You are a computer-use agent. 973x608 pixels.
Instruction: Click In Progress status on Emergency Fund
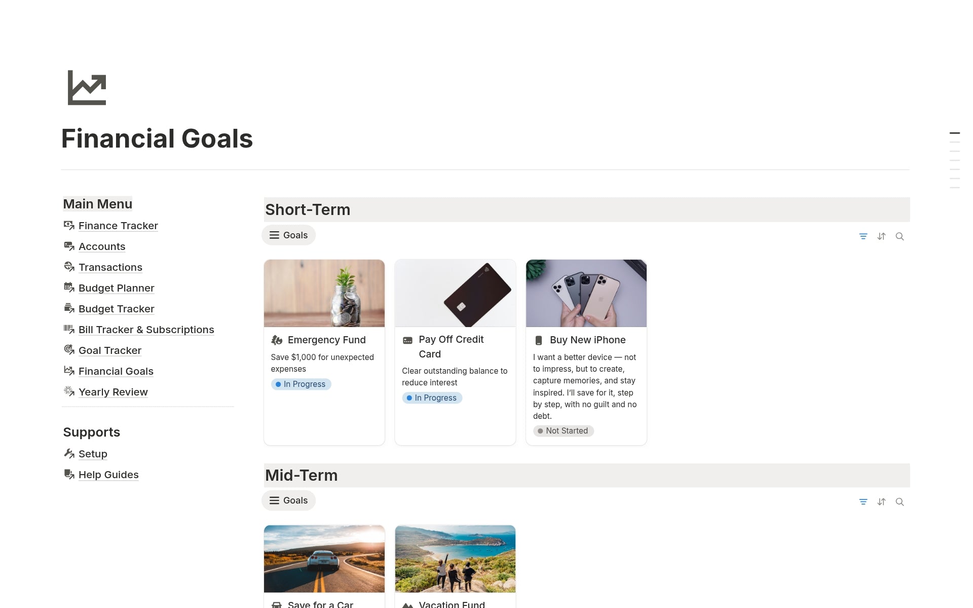click(301, 384)
